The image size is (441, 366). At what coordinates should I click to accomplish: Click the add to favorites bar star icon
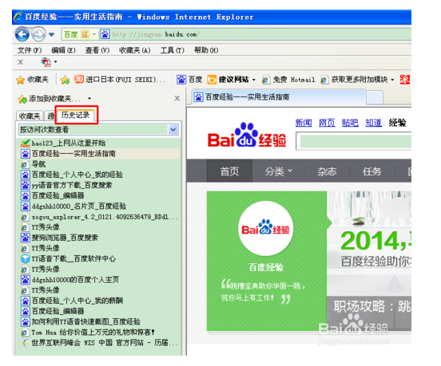click(x=65, y=80)
